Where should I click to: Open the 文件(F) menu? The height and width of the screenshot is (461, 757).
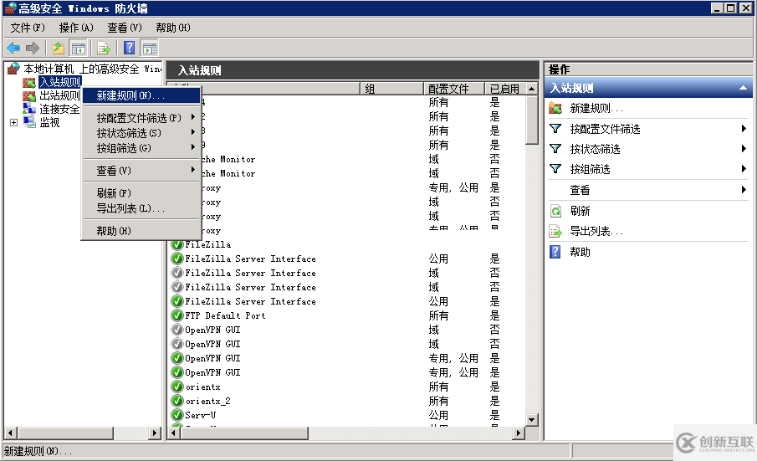[x=28, y=28]
